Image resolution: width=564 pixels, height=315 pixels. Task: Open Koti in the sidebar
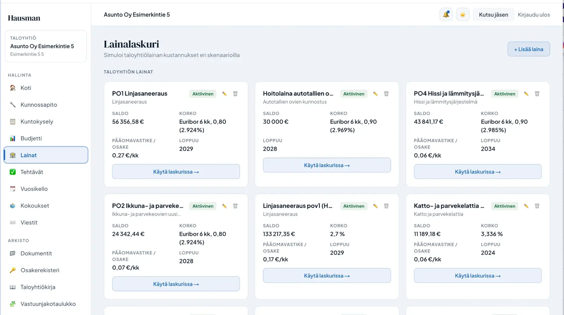[x=46, y=88]
